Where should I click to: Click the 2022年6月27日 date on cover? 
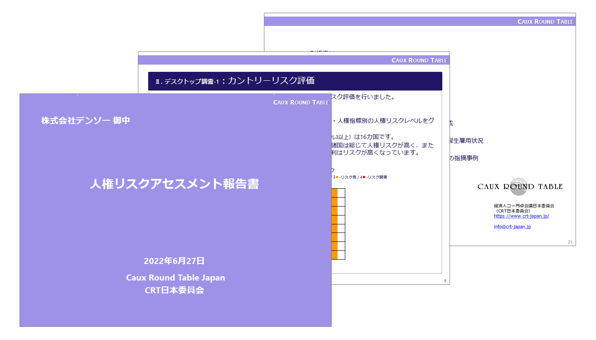(174, 261)
